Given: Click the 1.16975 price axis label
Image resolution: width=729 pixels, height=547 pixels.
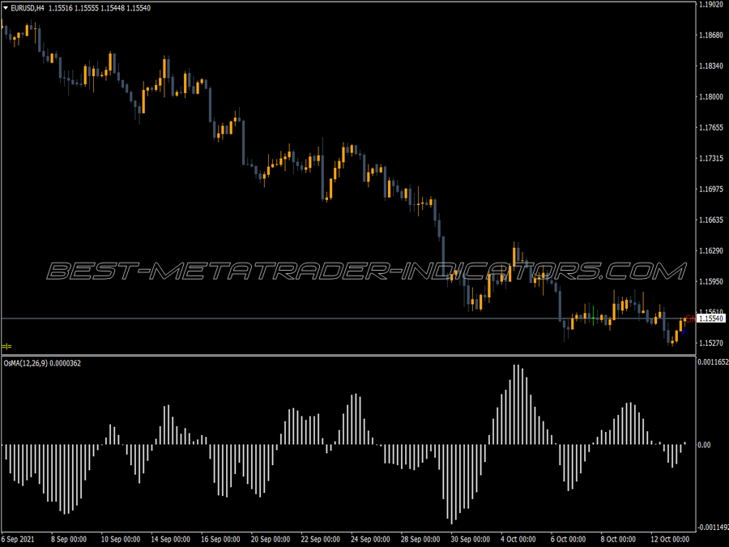Looking at the screenshot, I should [711, 190].
